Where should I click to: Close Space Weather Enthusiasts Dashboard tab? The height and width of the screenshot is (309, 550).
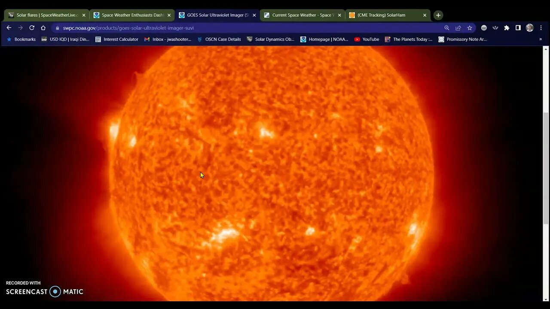tap(169, 15)
